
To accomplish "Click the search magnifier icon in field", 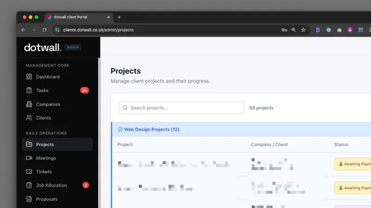I will [125, 108].
